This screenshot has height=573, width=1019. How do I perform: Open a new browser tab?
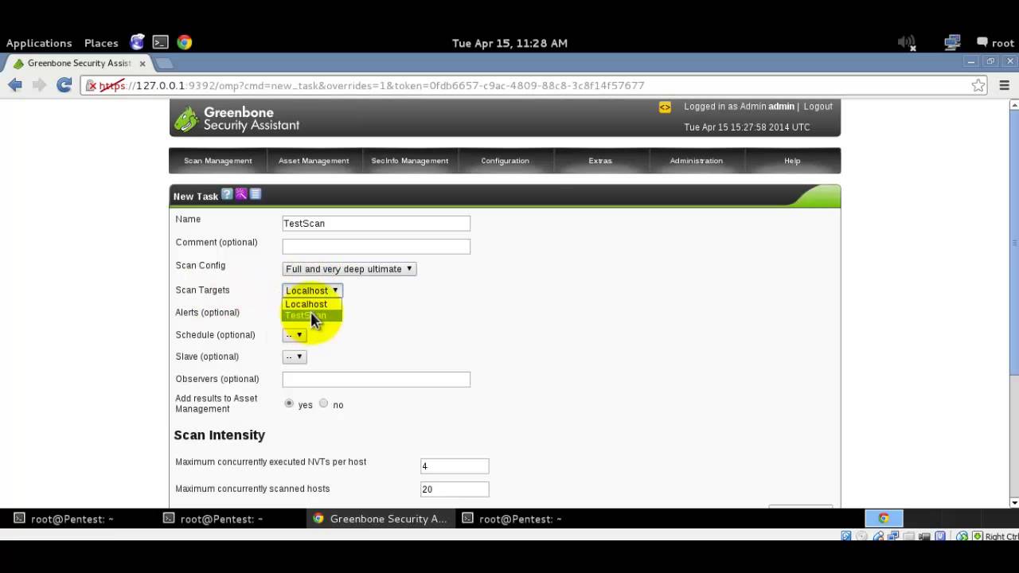click(x=164, y=63)
